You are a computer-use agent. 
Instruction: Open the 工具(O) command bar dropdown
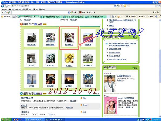pos(151,17)
